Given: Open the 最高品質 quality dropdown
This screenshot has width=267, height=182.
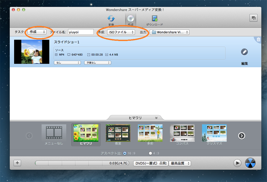Looking at the screenshot, I should [x=180, y=163].
